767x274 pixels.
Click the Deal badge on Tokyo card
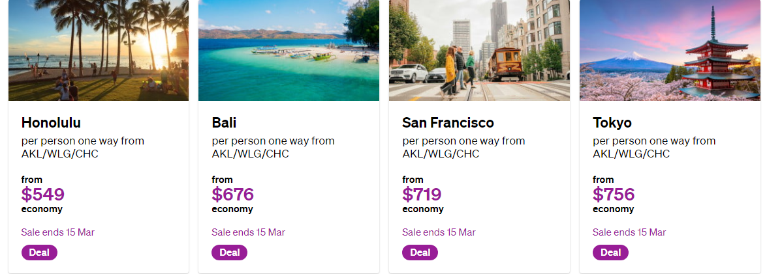point(610,253)
